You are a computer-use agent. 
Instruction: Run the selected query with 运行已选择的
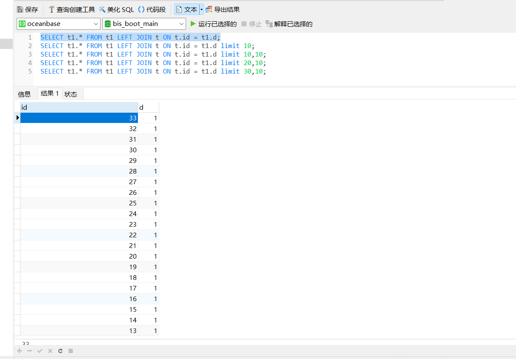(x=213, y=24)
